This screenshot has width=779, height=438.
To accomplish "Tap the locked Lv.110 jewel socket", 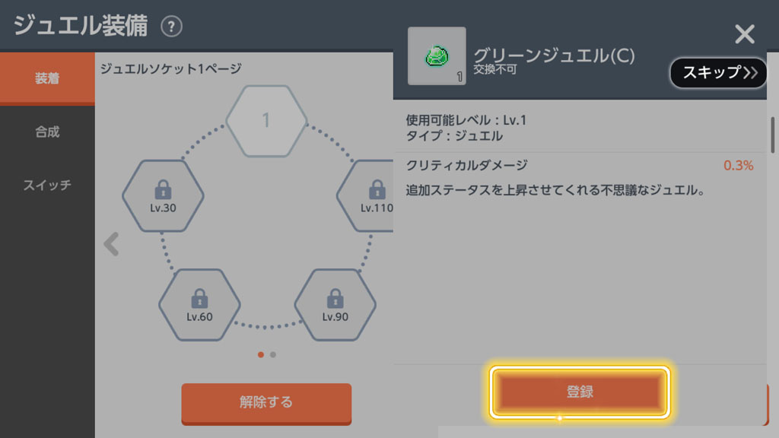I will click(x=365, y=195).
